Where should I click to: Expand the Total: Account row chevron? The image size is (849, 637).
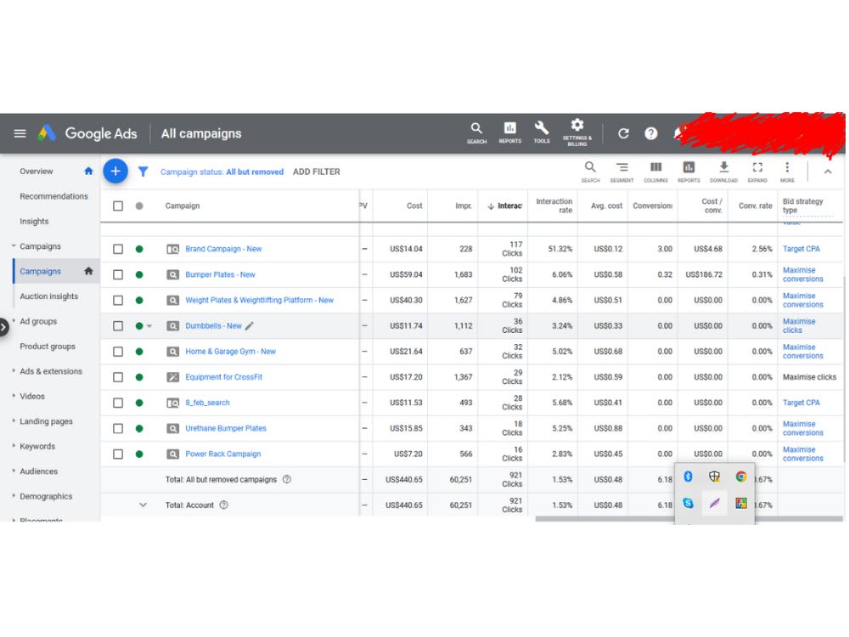coord(143,505)
